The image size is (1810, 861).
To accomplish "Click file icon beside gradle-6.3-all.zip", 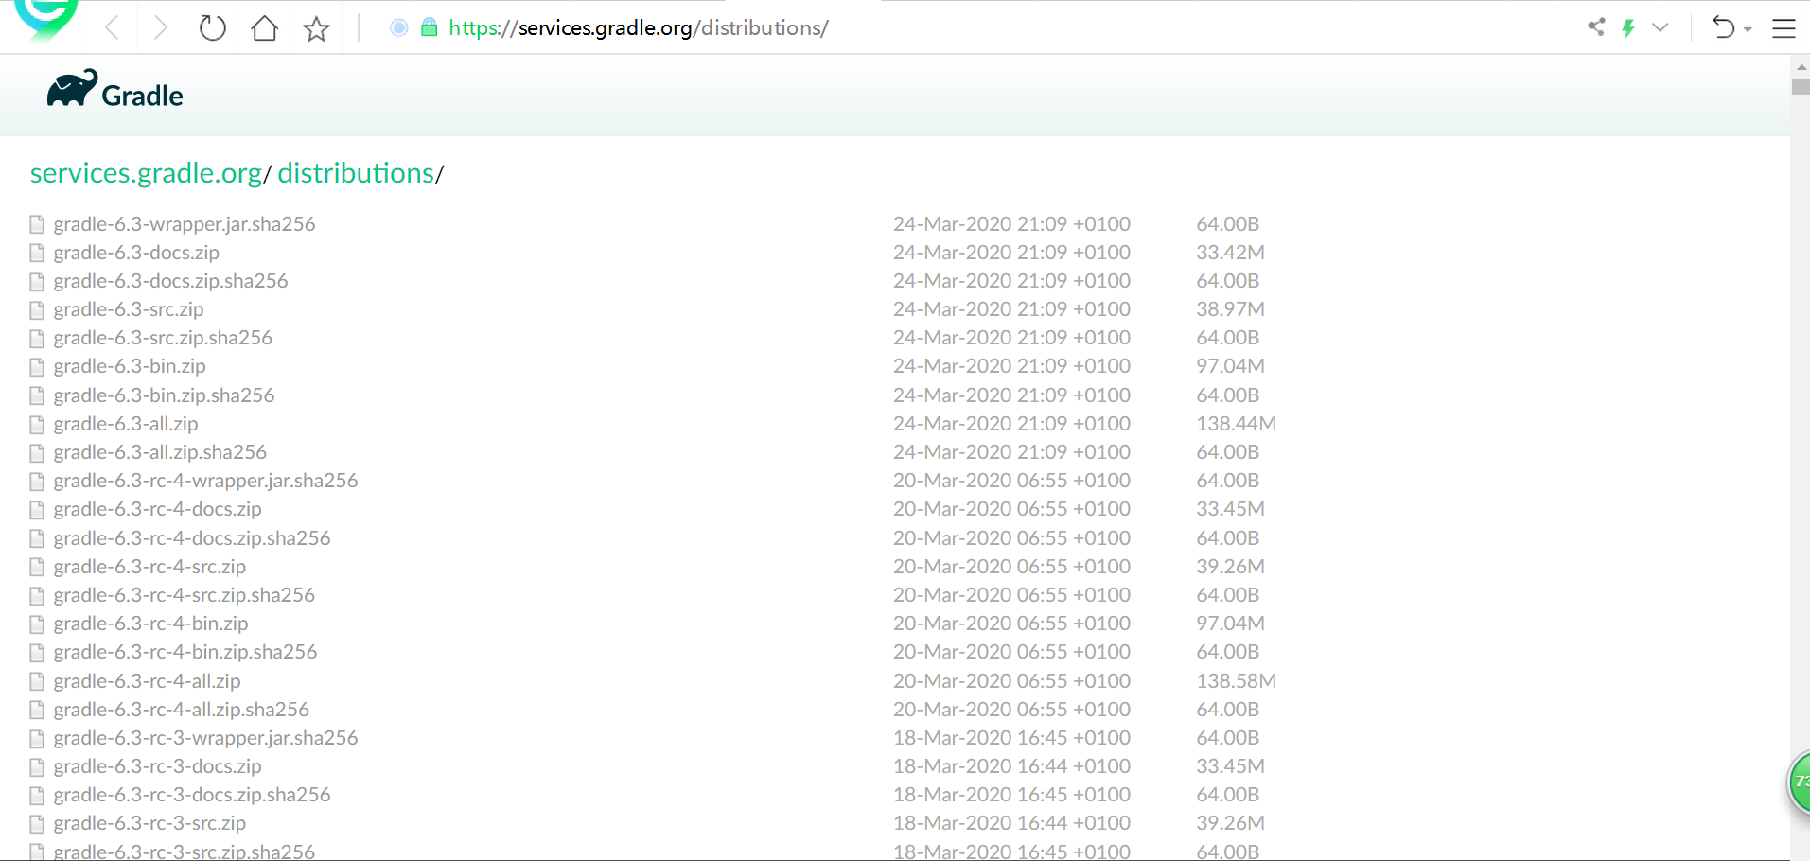I will click(37, 425).
